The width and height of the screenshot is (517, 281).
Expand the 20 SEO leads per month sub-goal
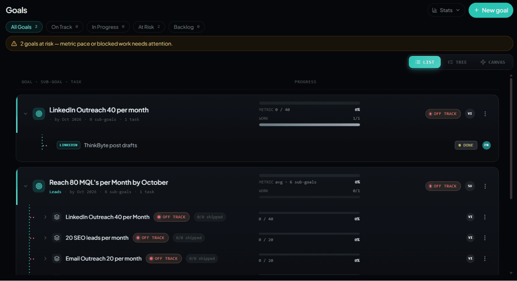[x=45, y=238]
